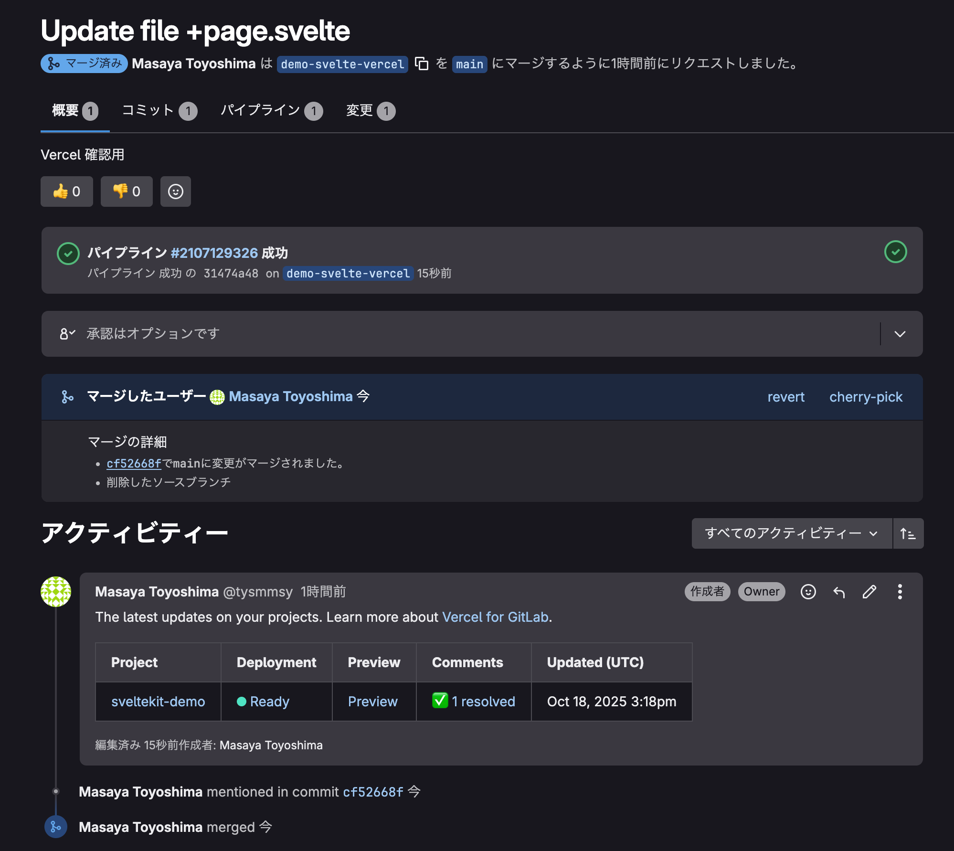Edit the comment with the pencil icon
The image size is (954, 851).
(869, 592)
